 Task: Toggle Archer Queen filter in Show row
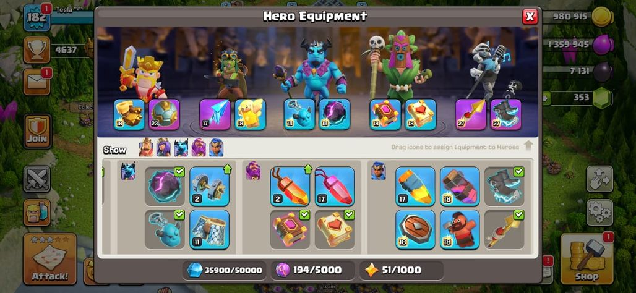point(163,148)
